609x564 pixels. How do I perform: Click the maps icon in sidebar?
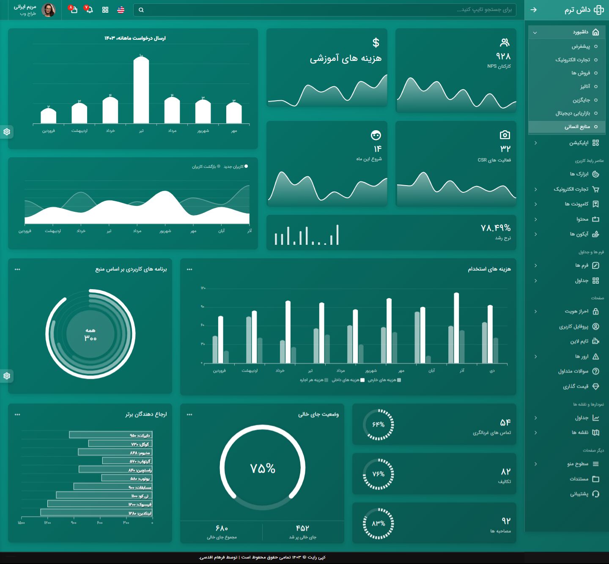[595, 433]
